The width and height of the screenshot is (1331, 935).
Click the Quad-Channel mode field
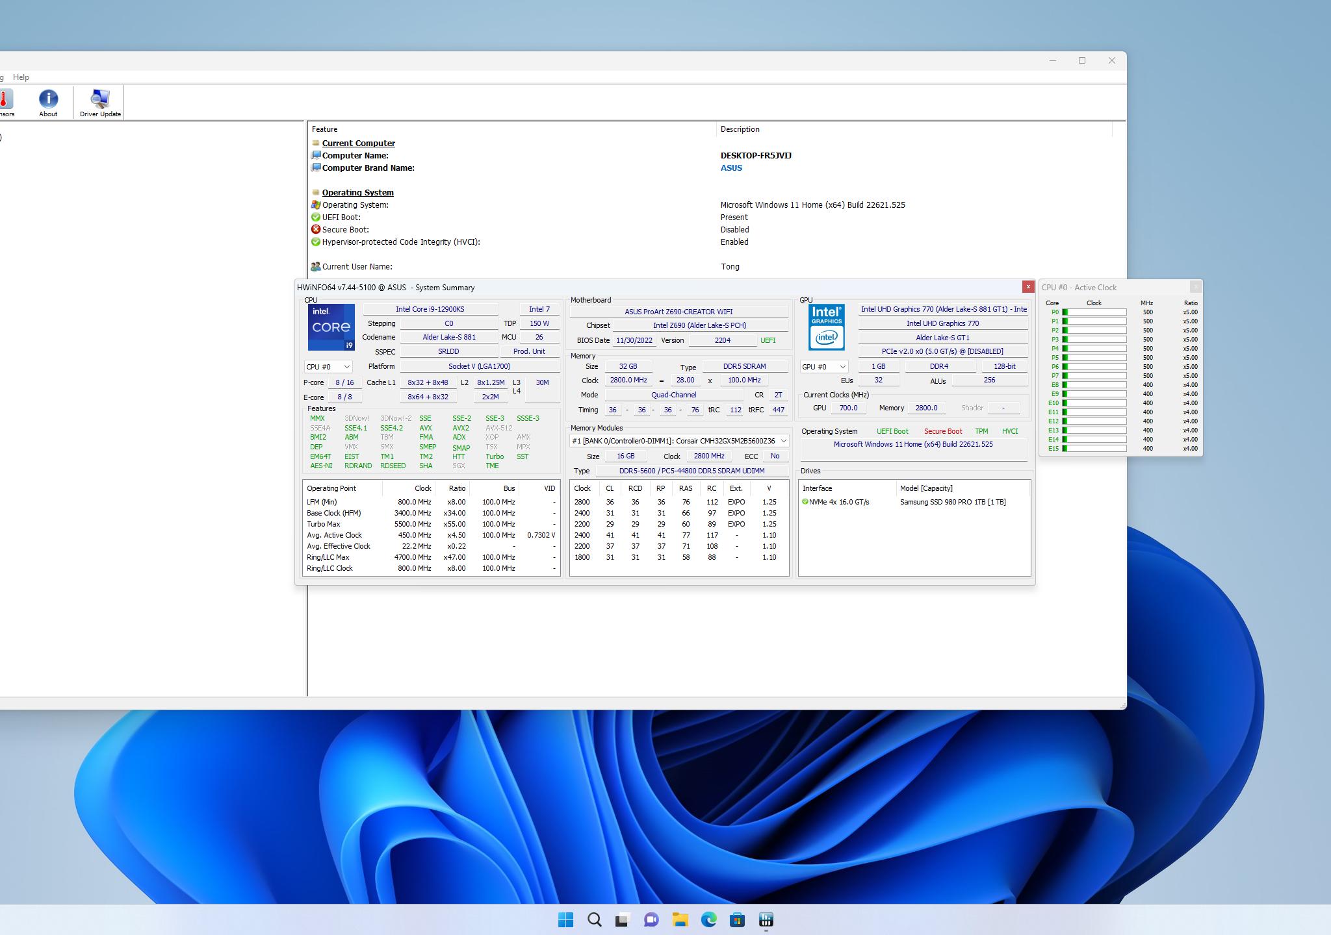(x=673, y=395)
